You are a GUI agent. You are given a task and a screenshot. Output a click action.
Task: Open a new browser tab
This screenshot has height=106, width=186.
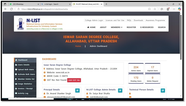[106, 4]
